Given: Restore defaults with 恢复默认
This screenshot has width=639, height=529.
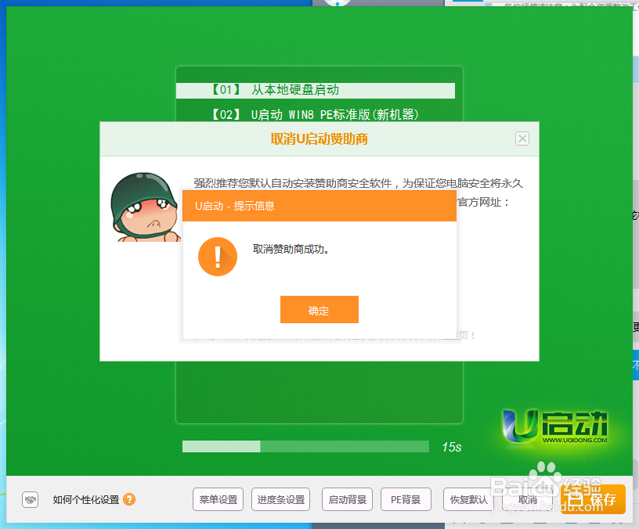Looking at the screenshot, I should [468, 499].
